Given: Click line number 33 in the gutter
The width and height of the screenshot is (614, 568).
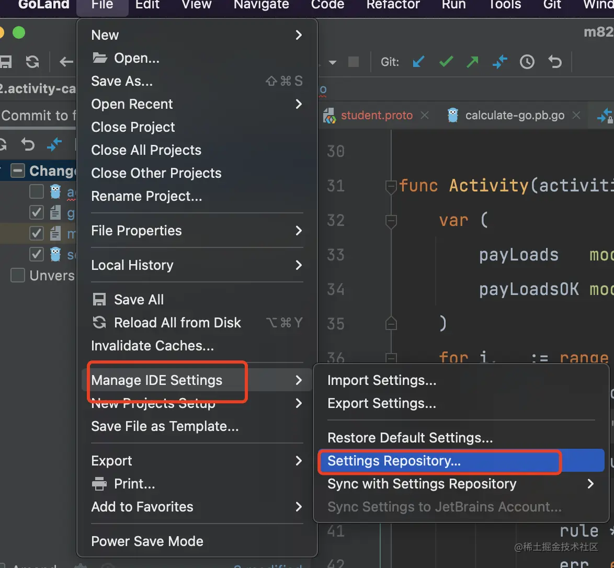Looking at the screenshot, I should 336,255.
